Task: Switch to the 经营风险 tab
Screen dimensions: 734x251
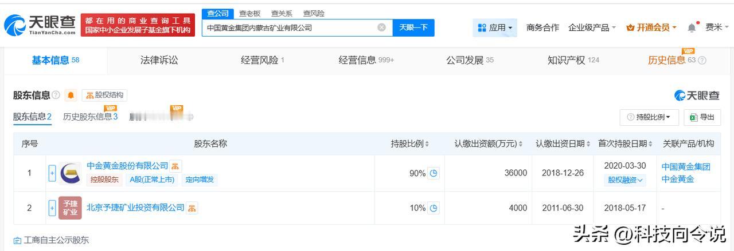Action: point(263,60)
